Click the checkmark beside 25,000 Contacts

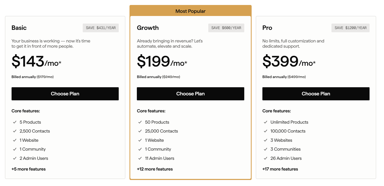[x=140, y=131]
